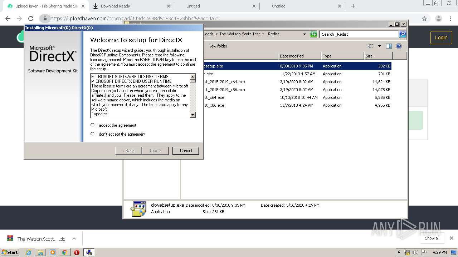Open Chrome profile avatar
This screenshot has height=257, width=458.
point(439,19)
